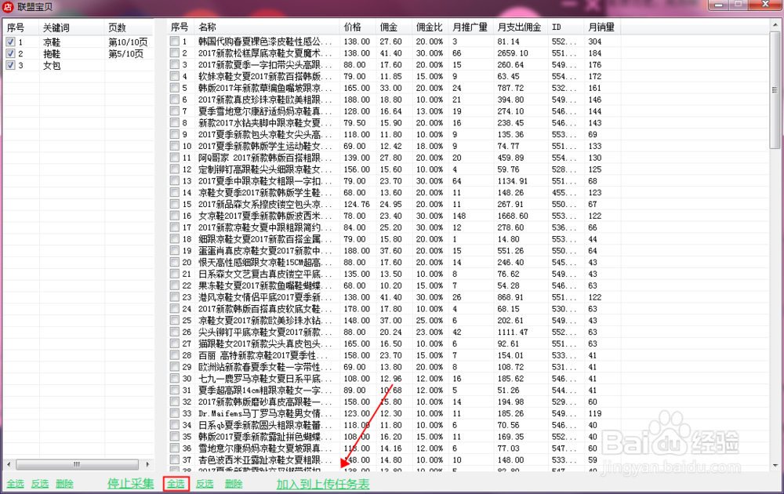
Task: Click vertical scrollbar thumb of product list
Action: pyautogui.click(x=775, y=90)
